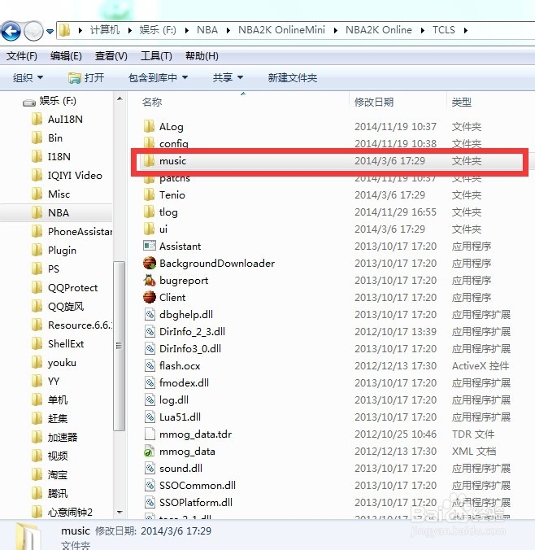Select the DirInfo3_0.dll file icon

(150, 348)
